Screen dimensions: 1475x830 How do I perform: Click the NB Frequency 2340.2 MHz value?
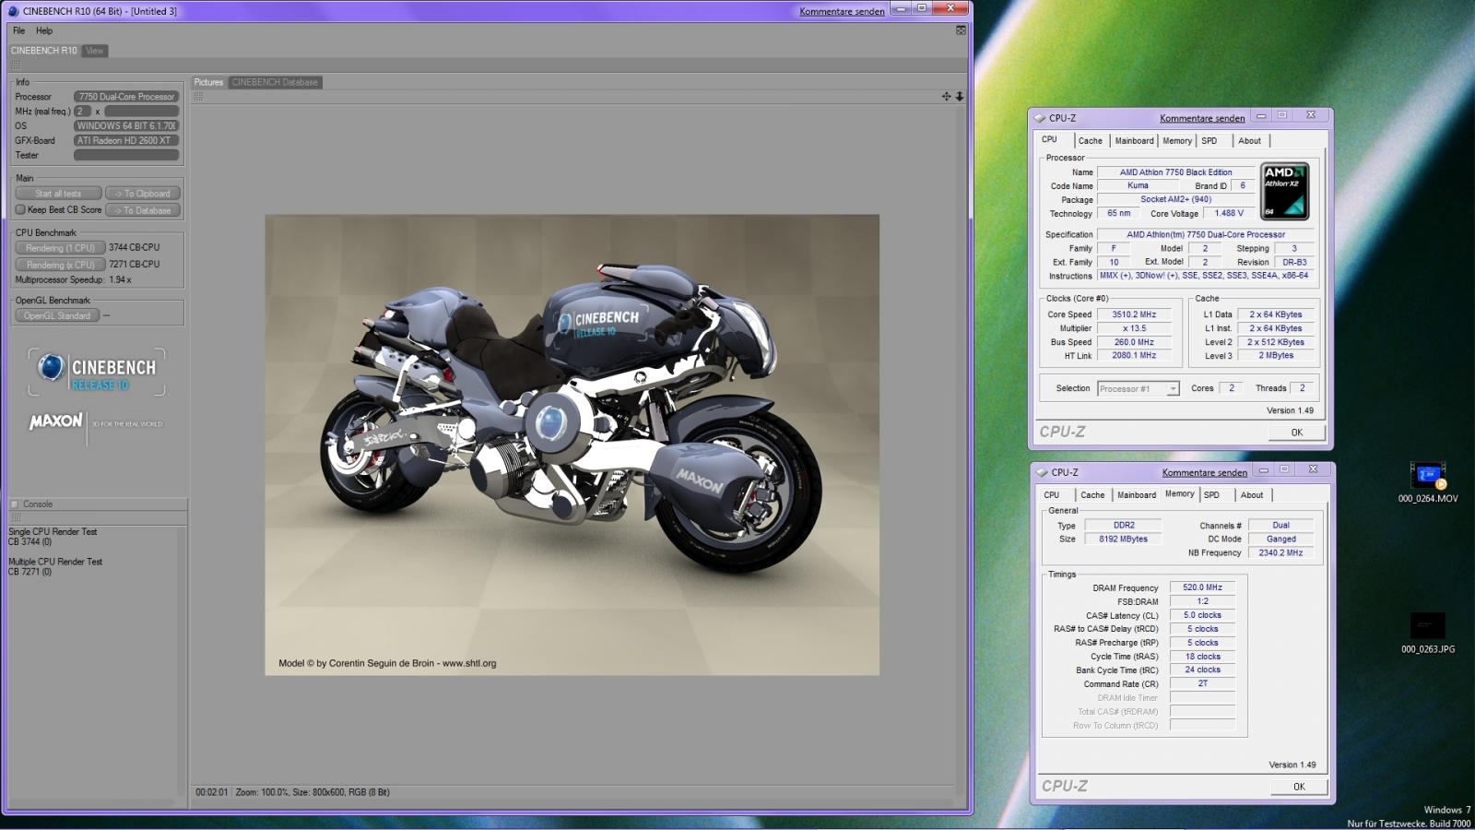pos(1280,553)
